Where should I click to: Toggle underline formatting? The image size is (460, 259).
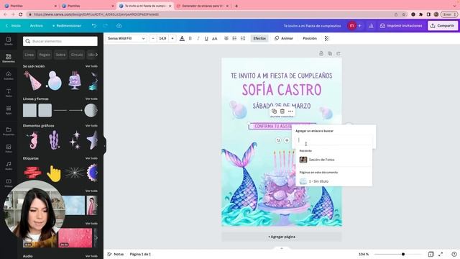[x=206, y=38]
